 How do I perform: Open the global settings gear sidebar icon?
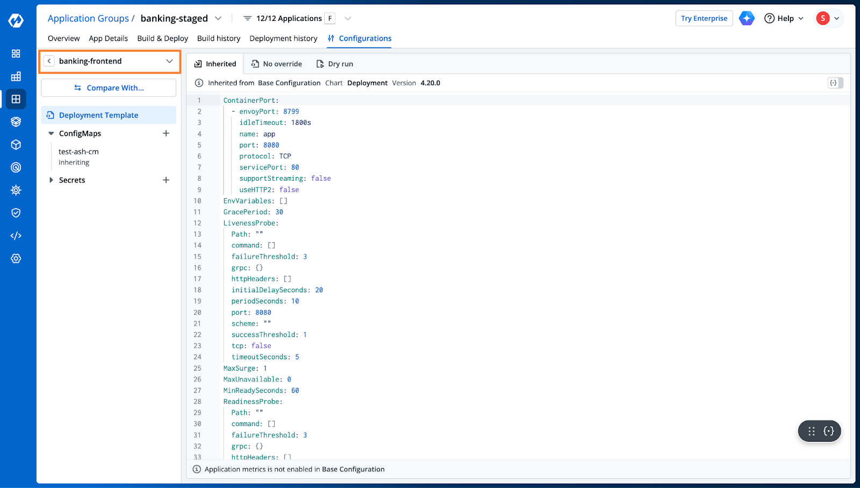pyautogui.click(x=16, y=258)
